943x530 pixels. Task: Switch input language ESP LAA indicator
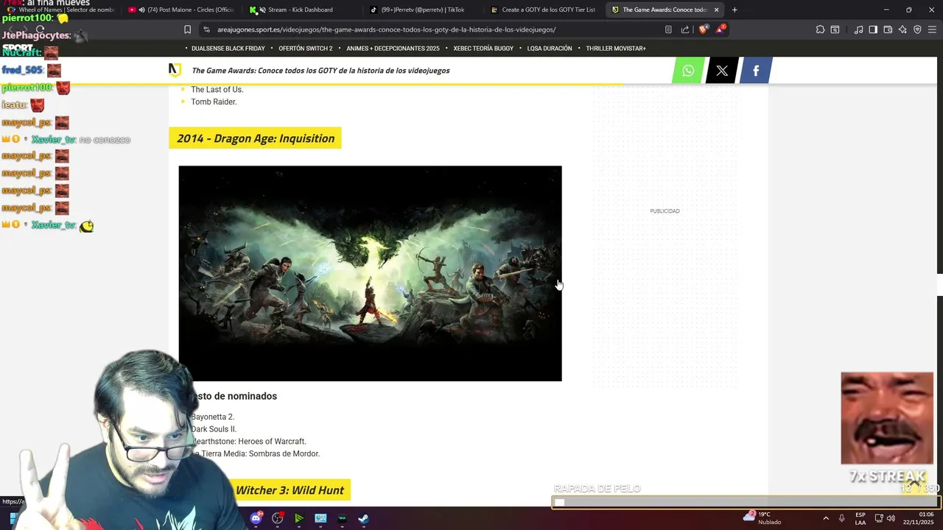point(860,518)
